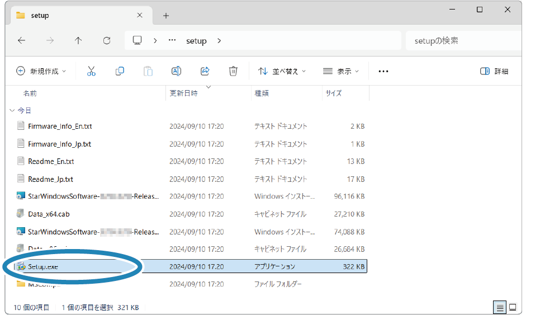Viewport: 559px width, 319px height.
Task: Sort by 名前 column header
Action: (x=30, y=93)
